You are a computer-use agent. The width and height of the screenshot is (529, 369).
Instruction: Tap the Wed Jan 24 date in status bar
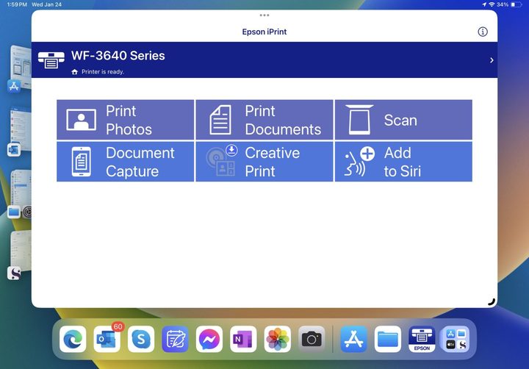46,4
